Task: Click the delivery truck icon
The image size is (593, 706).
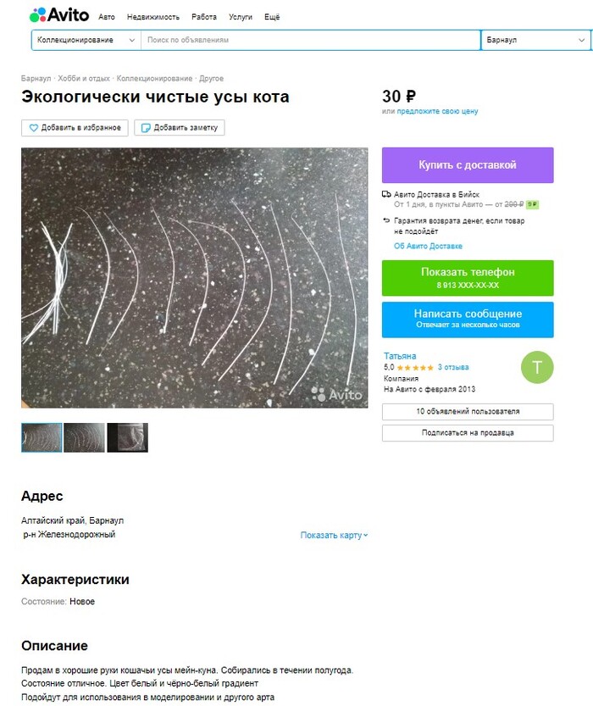Action: (x=386, y=195)
